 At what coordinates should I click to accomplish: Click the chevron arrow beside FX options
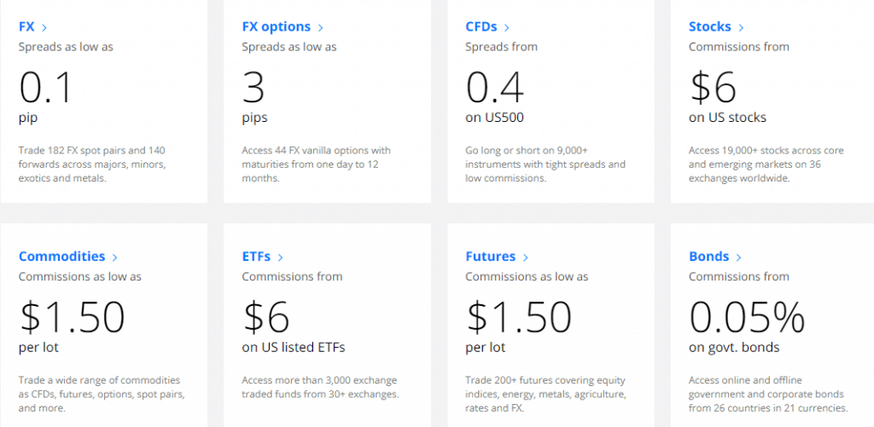point(320,27)
